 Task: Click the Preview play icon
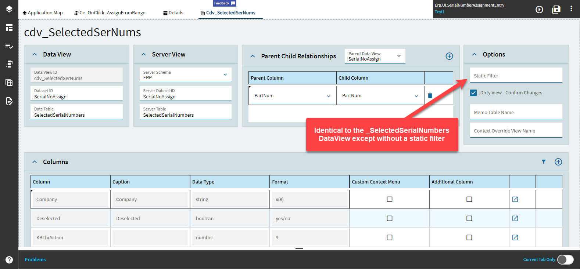pos(539,10)
